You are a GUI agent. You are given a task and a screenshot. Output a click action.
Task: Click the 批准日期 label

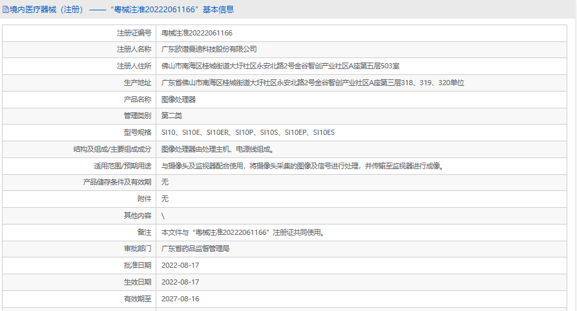coord(137,265)
